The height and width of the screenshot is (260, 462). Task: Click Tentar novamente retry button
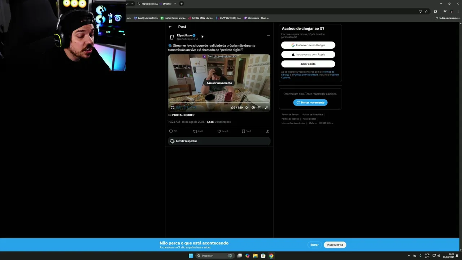(310, 103)
